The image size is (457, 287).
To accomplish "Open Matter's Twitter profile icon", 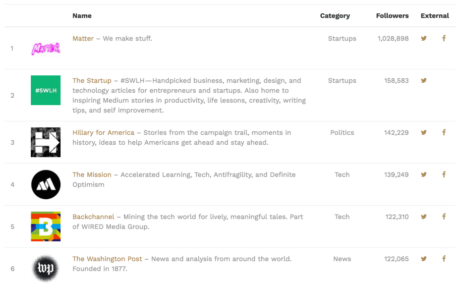I will [x=424, y=39].
